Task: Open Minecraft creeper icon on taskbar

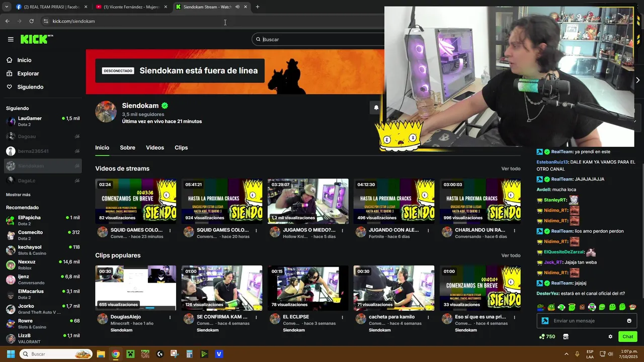Action: click(130, 354)
